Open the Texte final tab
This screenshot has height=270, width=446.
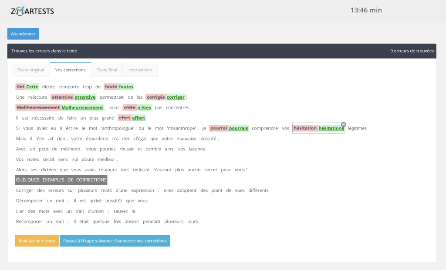(107, 70)
